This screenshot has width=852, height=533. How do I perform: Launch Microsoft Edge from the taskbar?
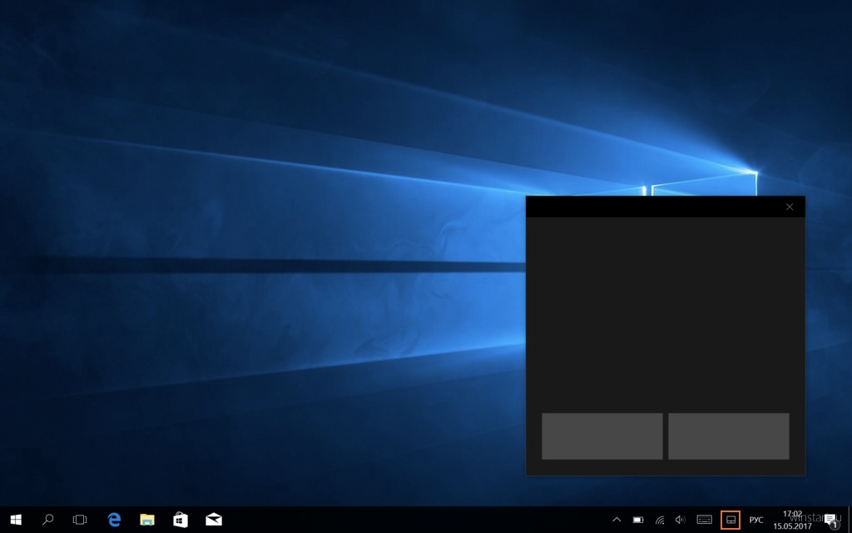[x=114, y=520]
